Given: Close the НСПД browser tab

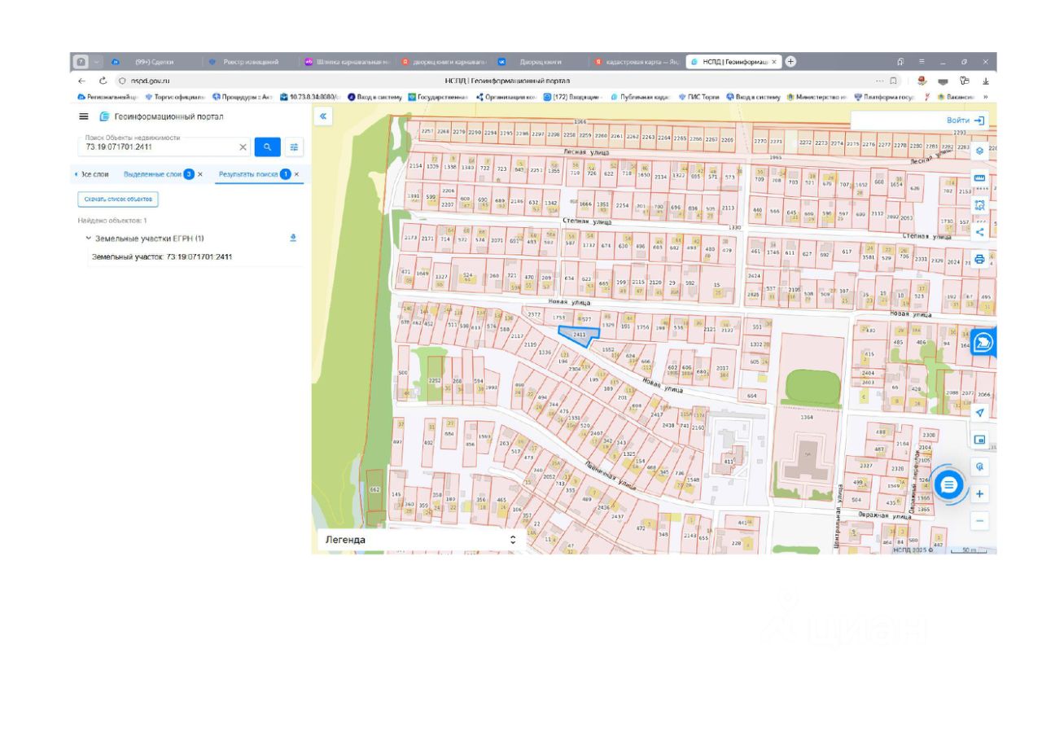Looking at the screenshot, I should coord(774,62).
